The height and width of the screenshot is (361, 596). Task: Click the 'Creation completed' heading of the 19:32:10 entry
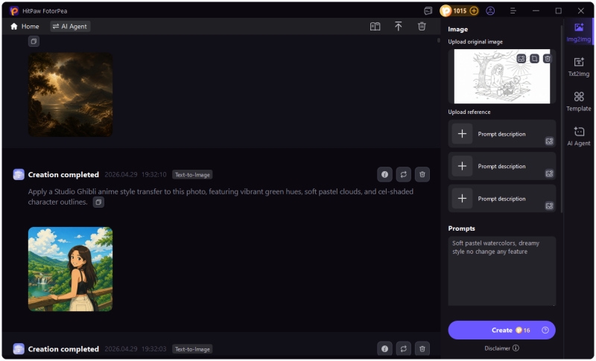pyautogui.click(x=63, y=175)
